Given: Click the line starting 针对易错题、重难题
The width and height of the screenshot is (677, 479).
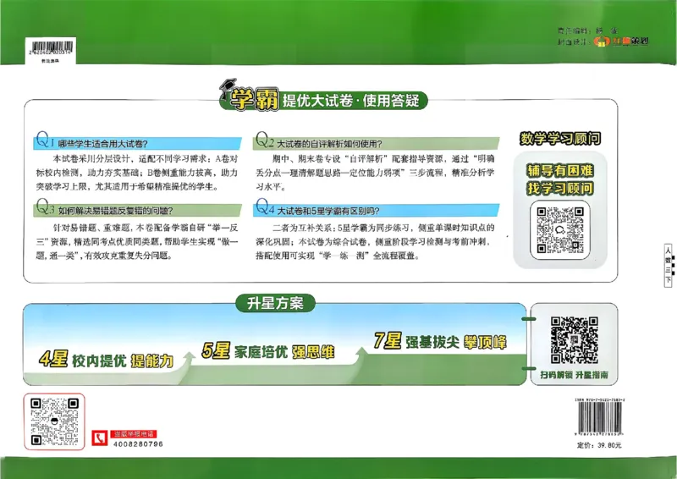Looking at the screenshot, I should pyautogui.click(x=145, y=228).
